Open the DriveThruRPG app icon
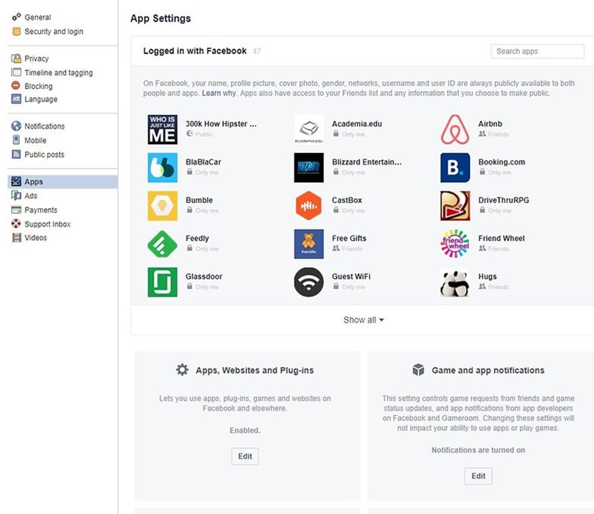The height and width of the screenshot is (514, 594). pyautogui.click(x=455, y=206)
